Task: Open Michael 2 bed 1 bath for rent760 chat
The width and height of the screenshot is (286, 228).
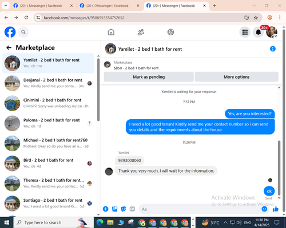Action: [48, 143]
